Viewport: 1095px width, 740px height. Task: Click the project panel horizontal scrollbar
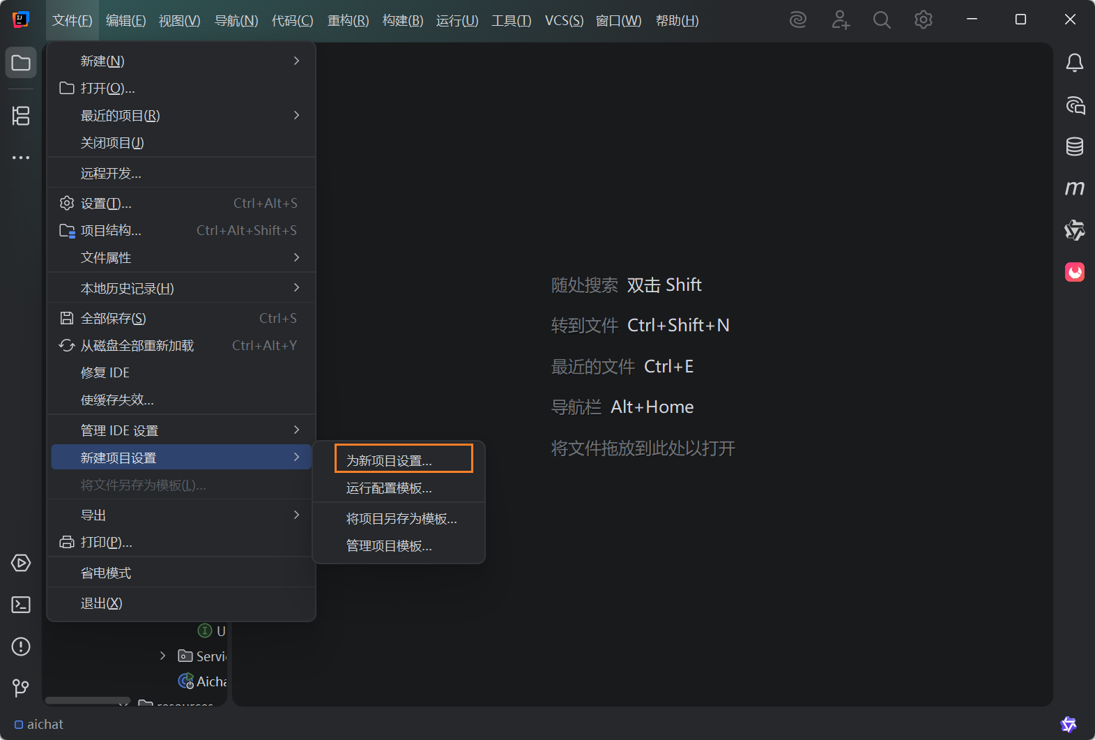(88, 700)
